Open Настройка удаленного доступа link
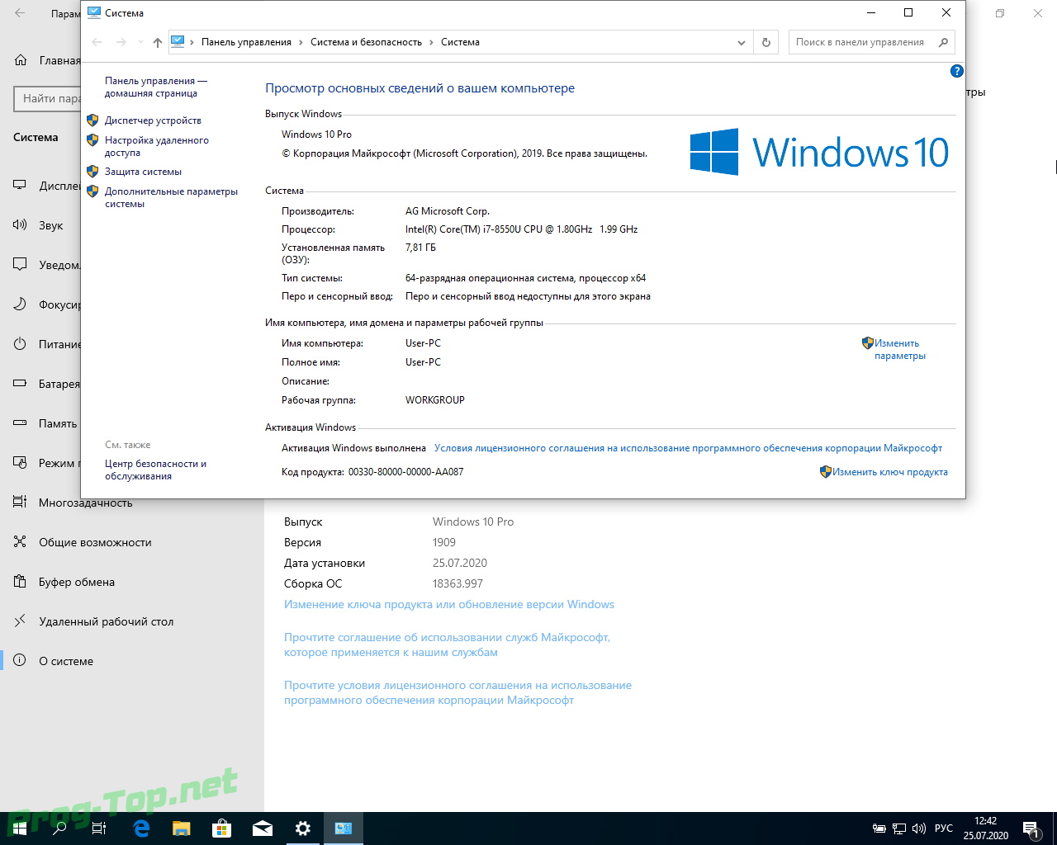 (157, 146)
